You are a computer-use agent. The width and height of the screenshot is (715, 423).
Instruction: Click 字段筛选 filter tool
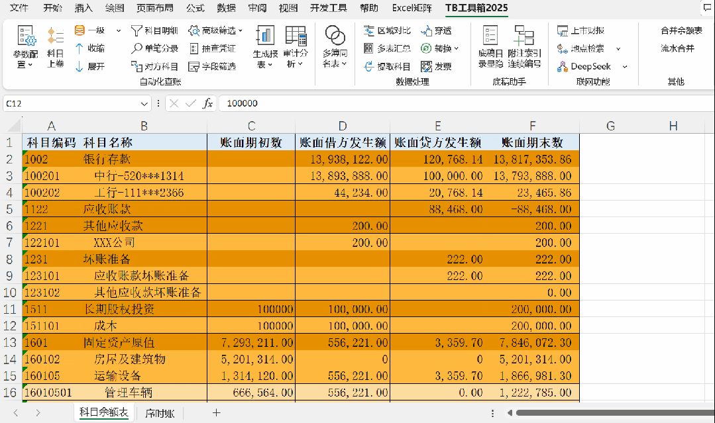[x=212, y=66]
